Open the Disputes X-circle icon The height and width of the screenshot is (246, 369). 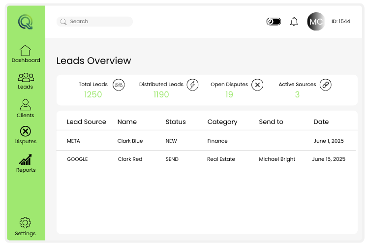25,131
